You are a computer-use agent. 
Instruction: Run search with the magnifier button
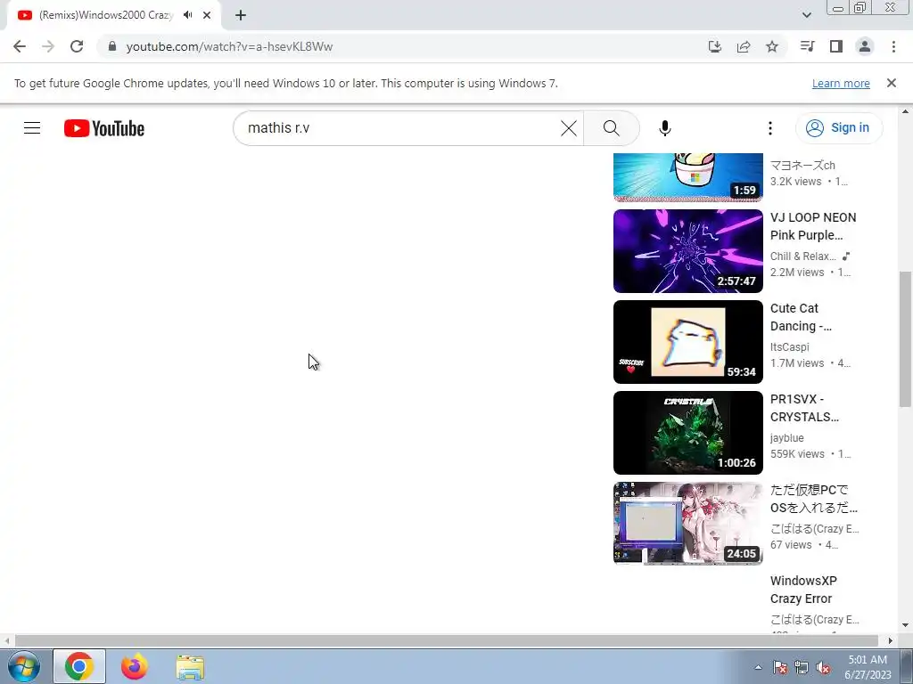[x=612, y=128]
